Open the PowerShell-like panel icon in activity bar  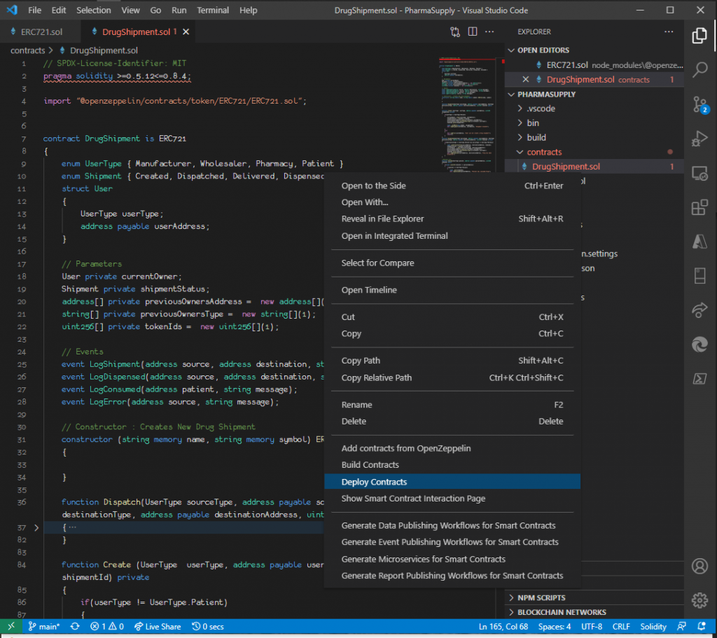click(x=699, y=379)
